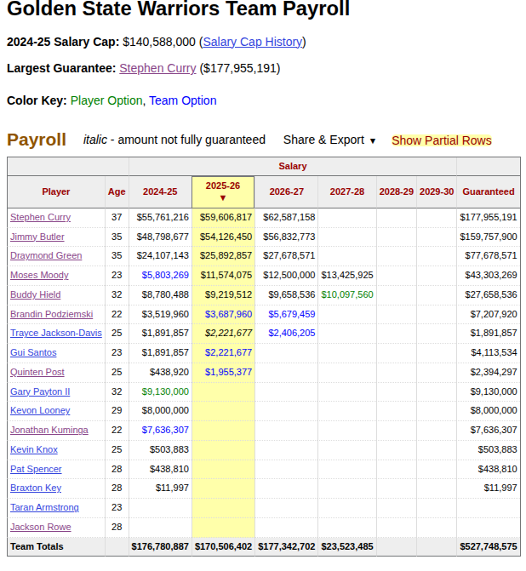Click the Show Partial Rows button
The width and height of the screenshot is (526, 571).
[x=442, y=140]
